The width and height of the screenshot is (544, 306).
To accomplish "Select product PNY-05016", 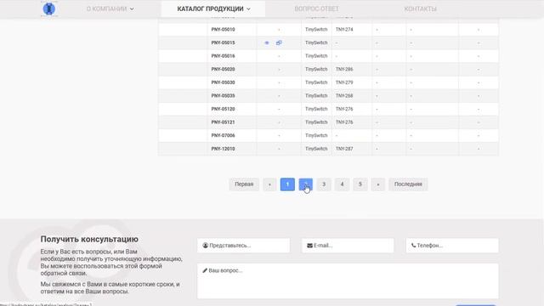I will pyautogui.click(x=223, y=56).
